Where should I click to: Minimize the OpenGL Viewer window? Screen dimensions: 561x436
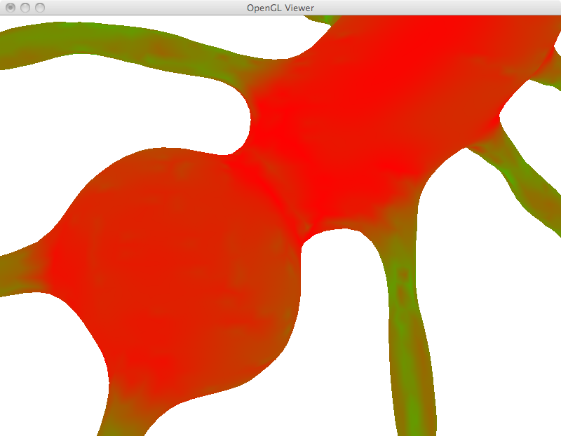(25, 8)
